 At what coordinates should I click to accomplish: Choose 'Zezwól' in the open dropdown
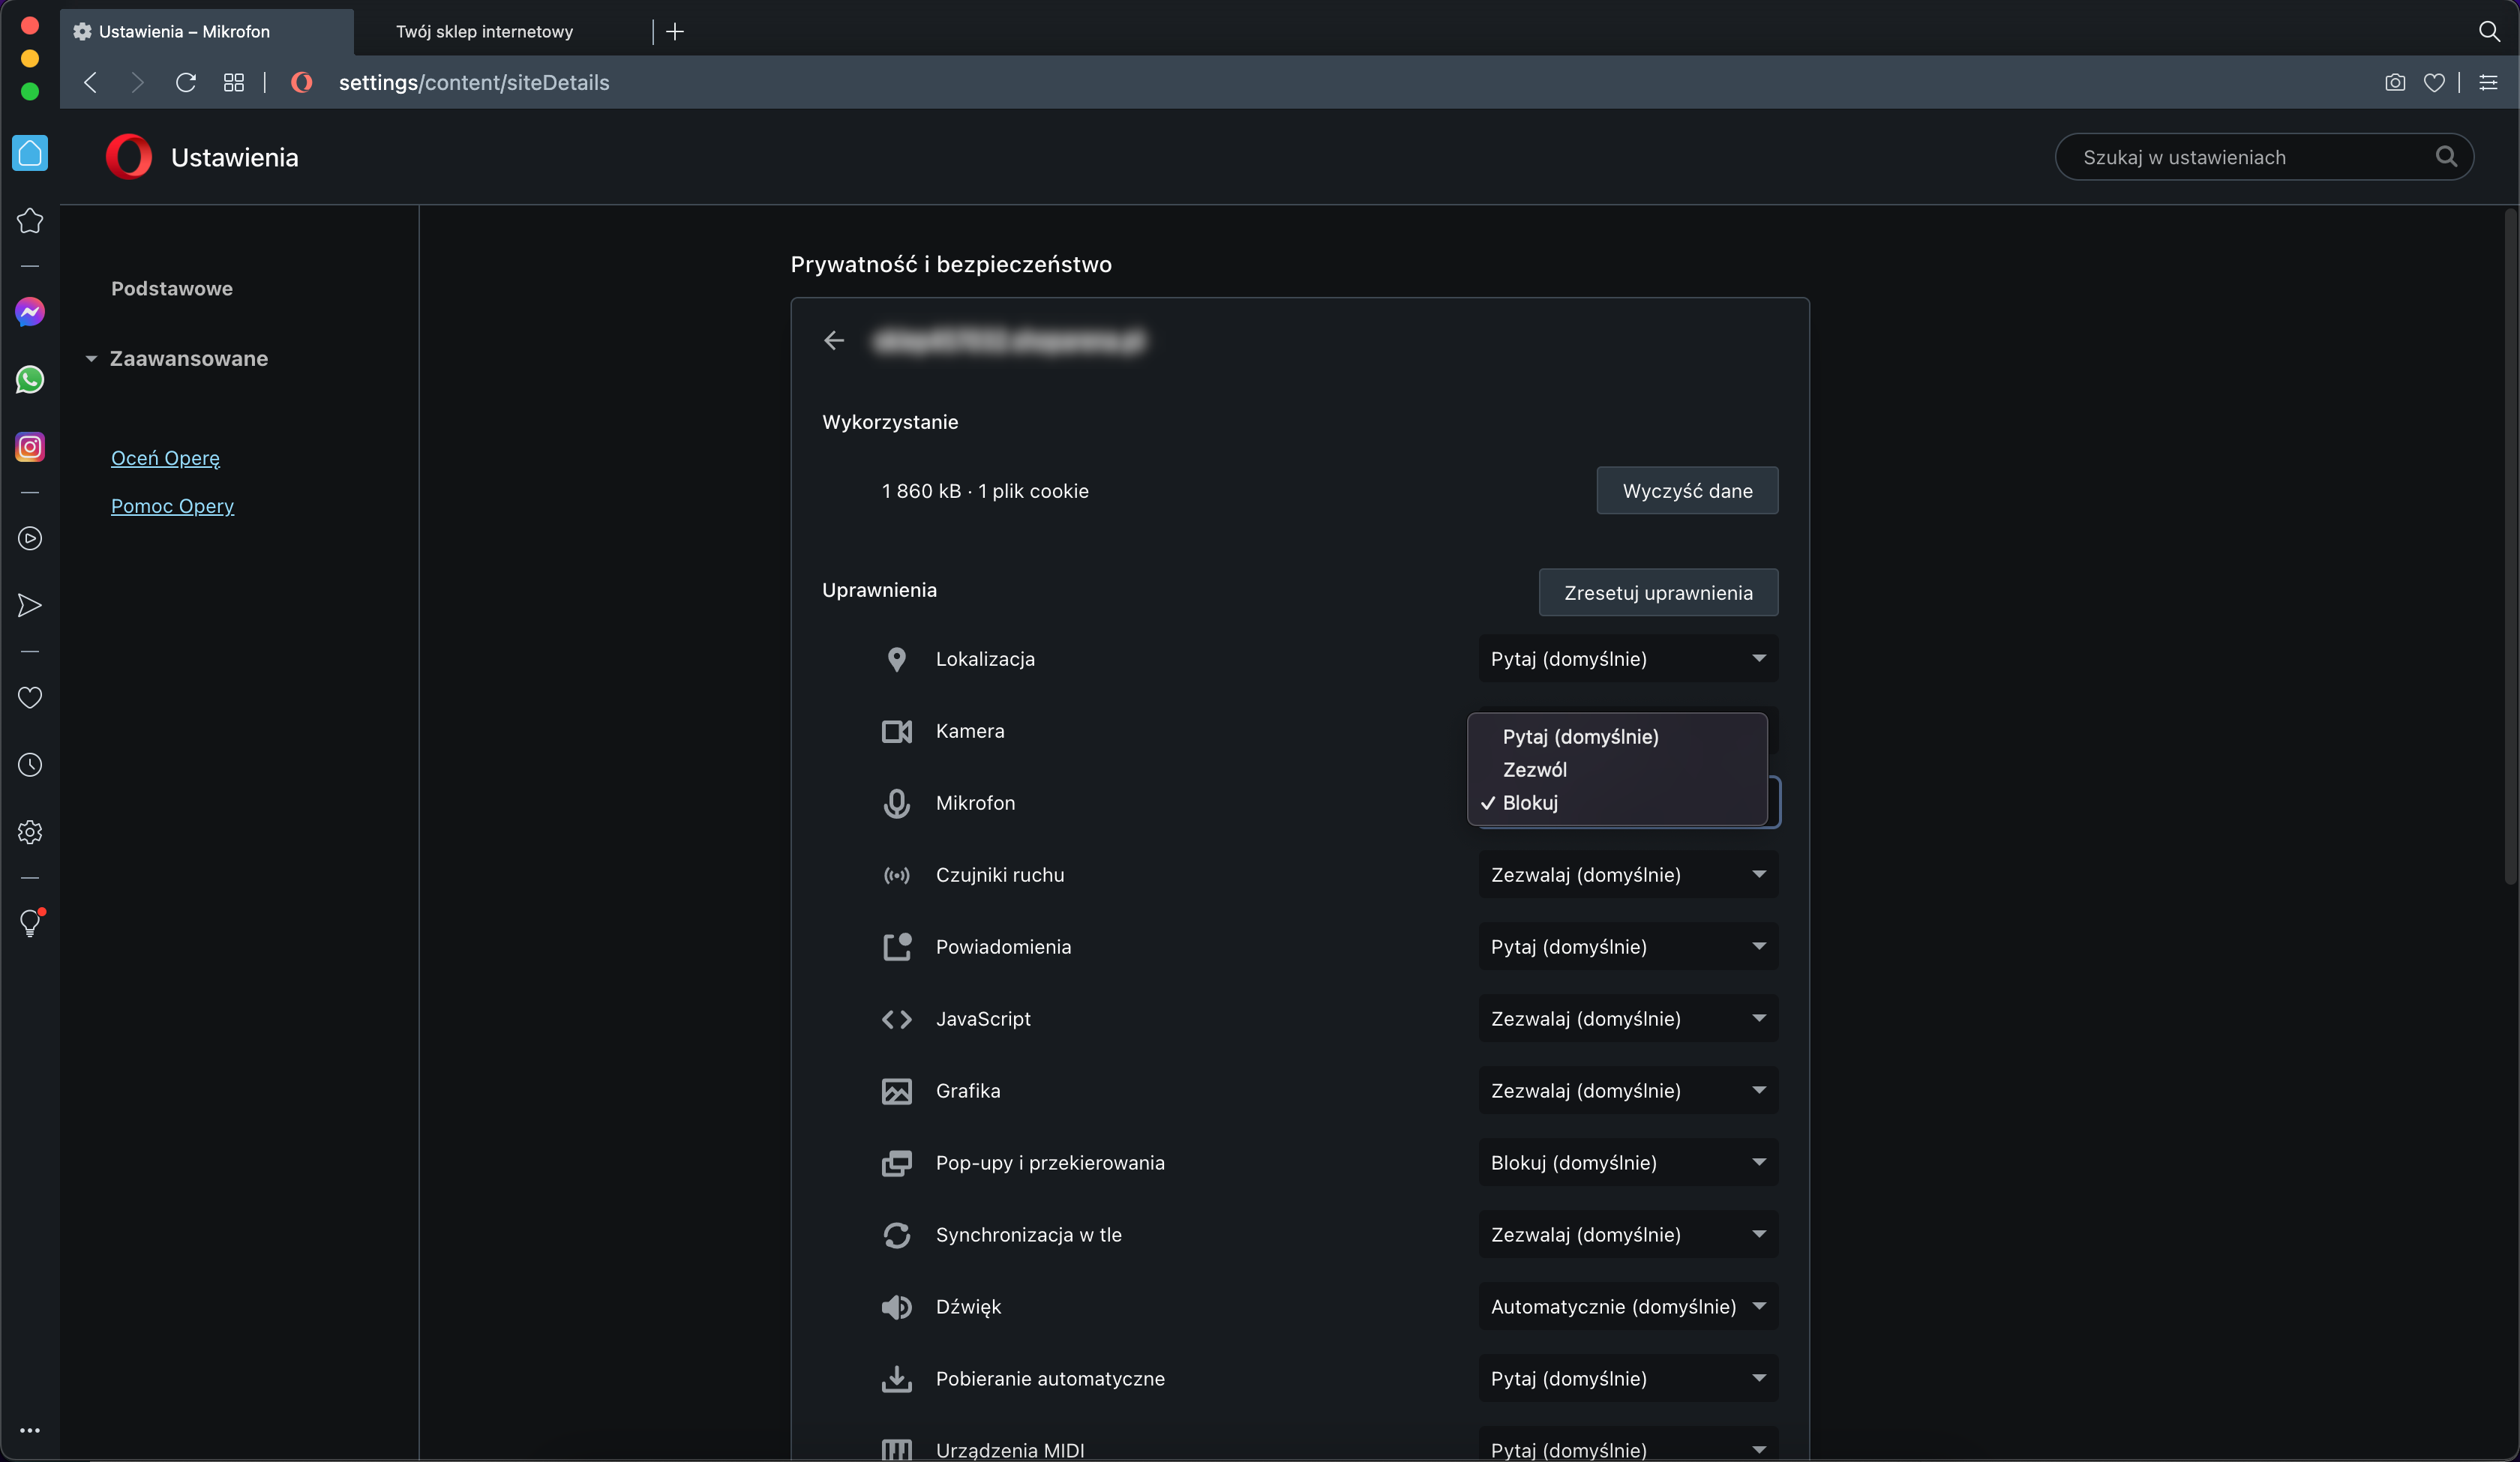tap(1534, 769)
